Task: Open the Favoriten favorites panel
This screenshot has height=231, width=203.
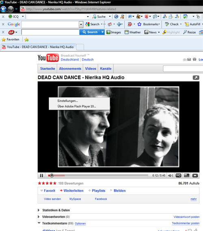Action: [11, 39]
